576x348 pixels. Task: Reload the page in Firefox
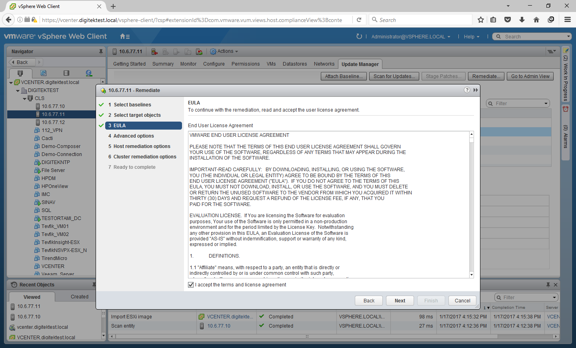(359, 20)
